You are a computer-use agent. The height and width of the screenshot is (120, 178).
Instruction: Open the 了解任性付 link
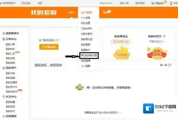[x=156, y=41]
